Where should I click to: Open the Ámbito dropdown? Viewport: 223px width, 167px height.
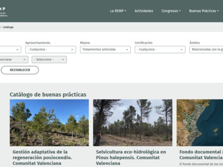coord(206,49)
